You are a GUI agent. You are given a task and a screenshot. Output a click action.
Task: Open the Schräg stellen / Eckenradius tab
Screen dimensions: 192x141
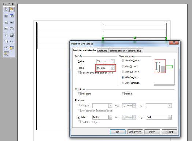pyautogui.click(x=125, y=51)
